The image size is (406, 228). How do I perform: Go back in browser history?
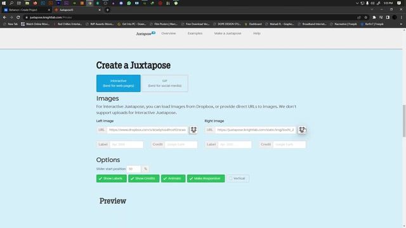tap(4, 17)
